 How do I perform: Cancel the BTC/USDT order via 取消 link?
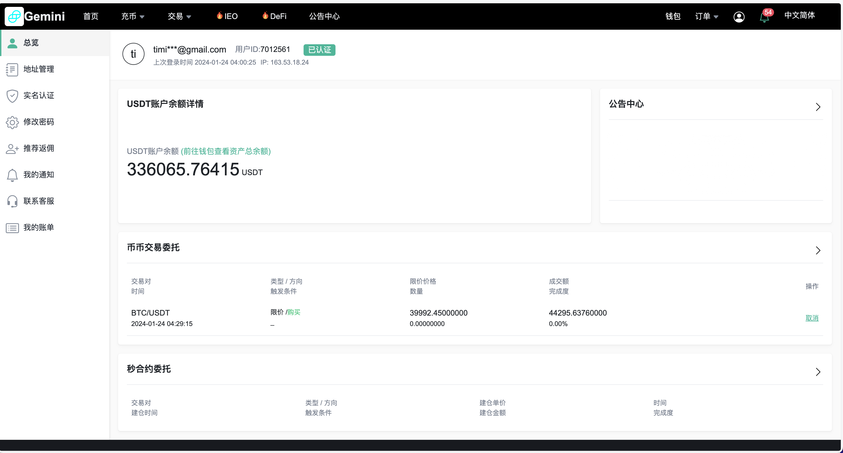[812, 318]
